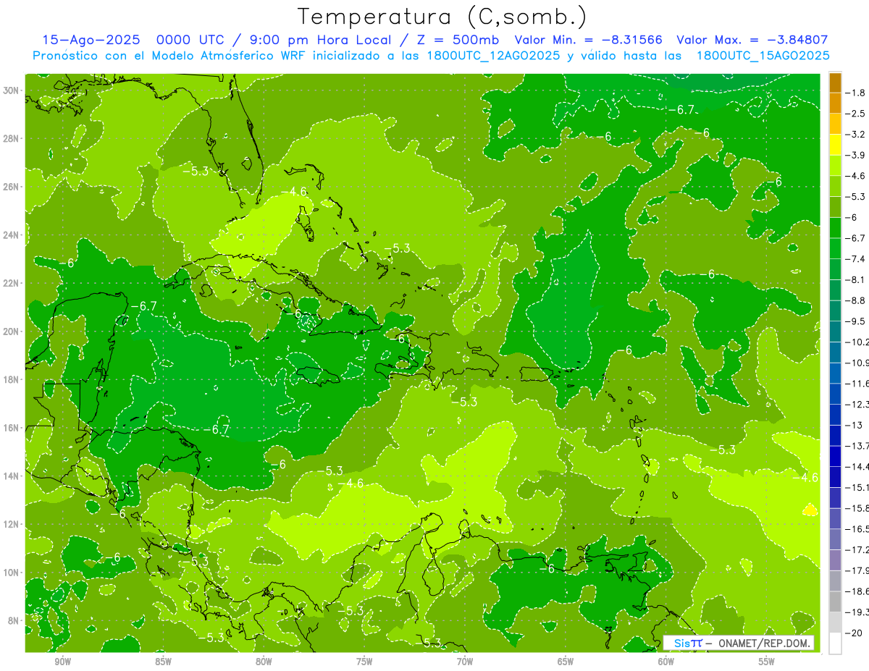Click the colorbar label "-1.8"
Screen dimensions: 869x671
click(856, 93)
